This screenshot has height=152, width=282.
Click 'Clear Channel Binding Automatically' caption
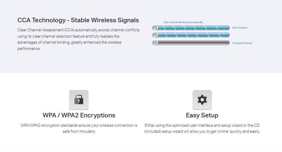[183, 22]
